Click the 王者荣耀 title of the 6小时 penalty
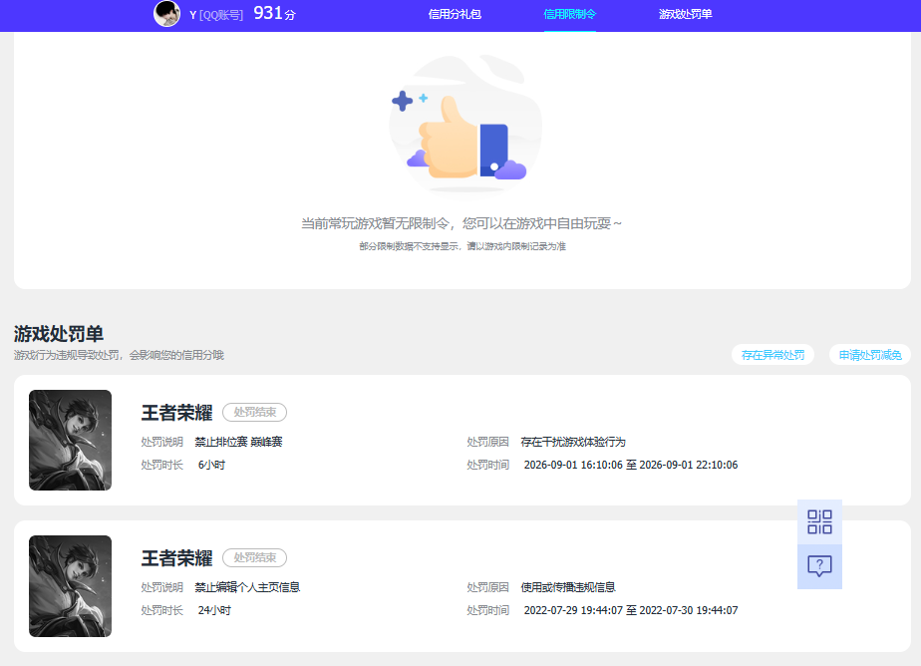Screen dimensions: 921x666 pyautogui.click(x=176, y=413)
